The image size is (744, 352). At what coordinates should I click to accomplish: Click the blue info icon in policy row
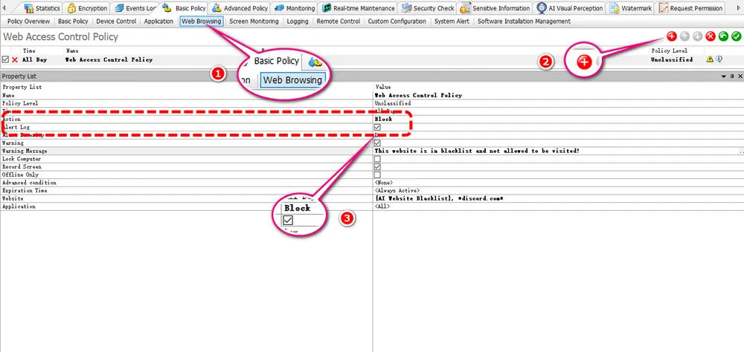coord(719,59)
